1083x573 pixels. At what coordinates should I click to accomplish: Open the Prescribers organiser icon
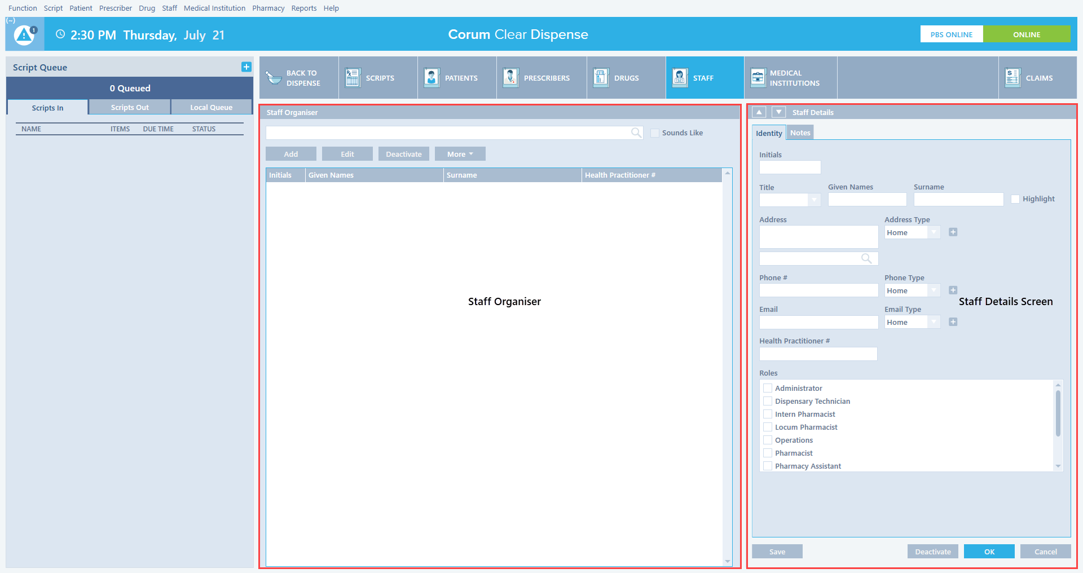[510, 78]
